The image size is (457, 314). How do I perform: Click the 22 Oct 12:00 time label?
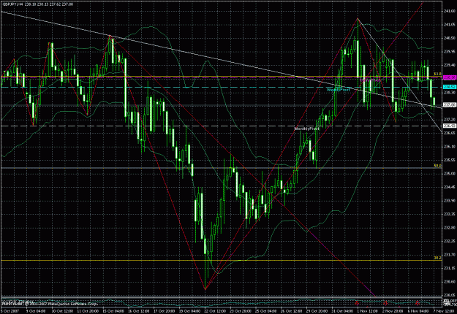click(214, 311)
